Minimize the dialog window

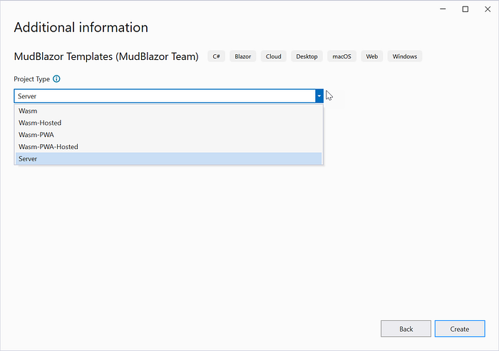click(x=443, y=9)
